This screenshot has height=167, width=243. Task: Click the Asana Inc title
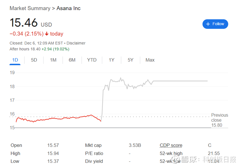pos(69,8)
